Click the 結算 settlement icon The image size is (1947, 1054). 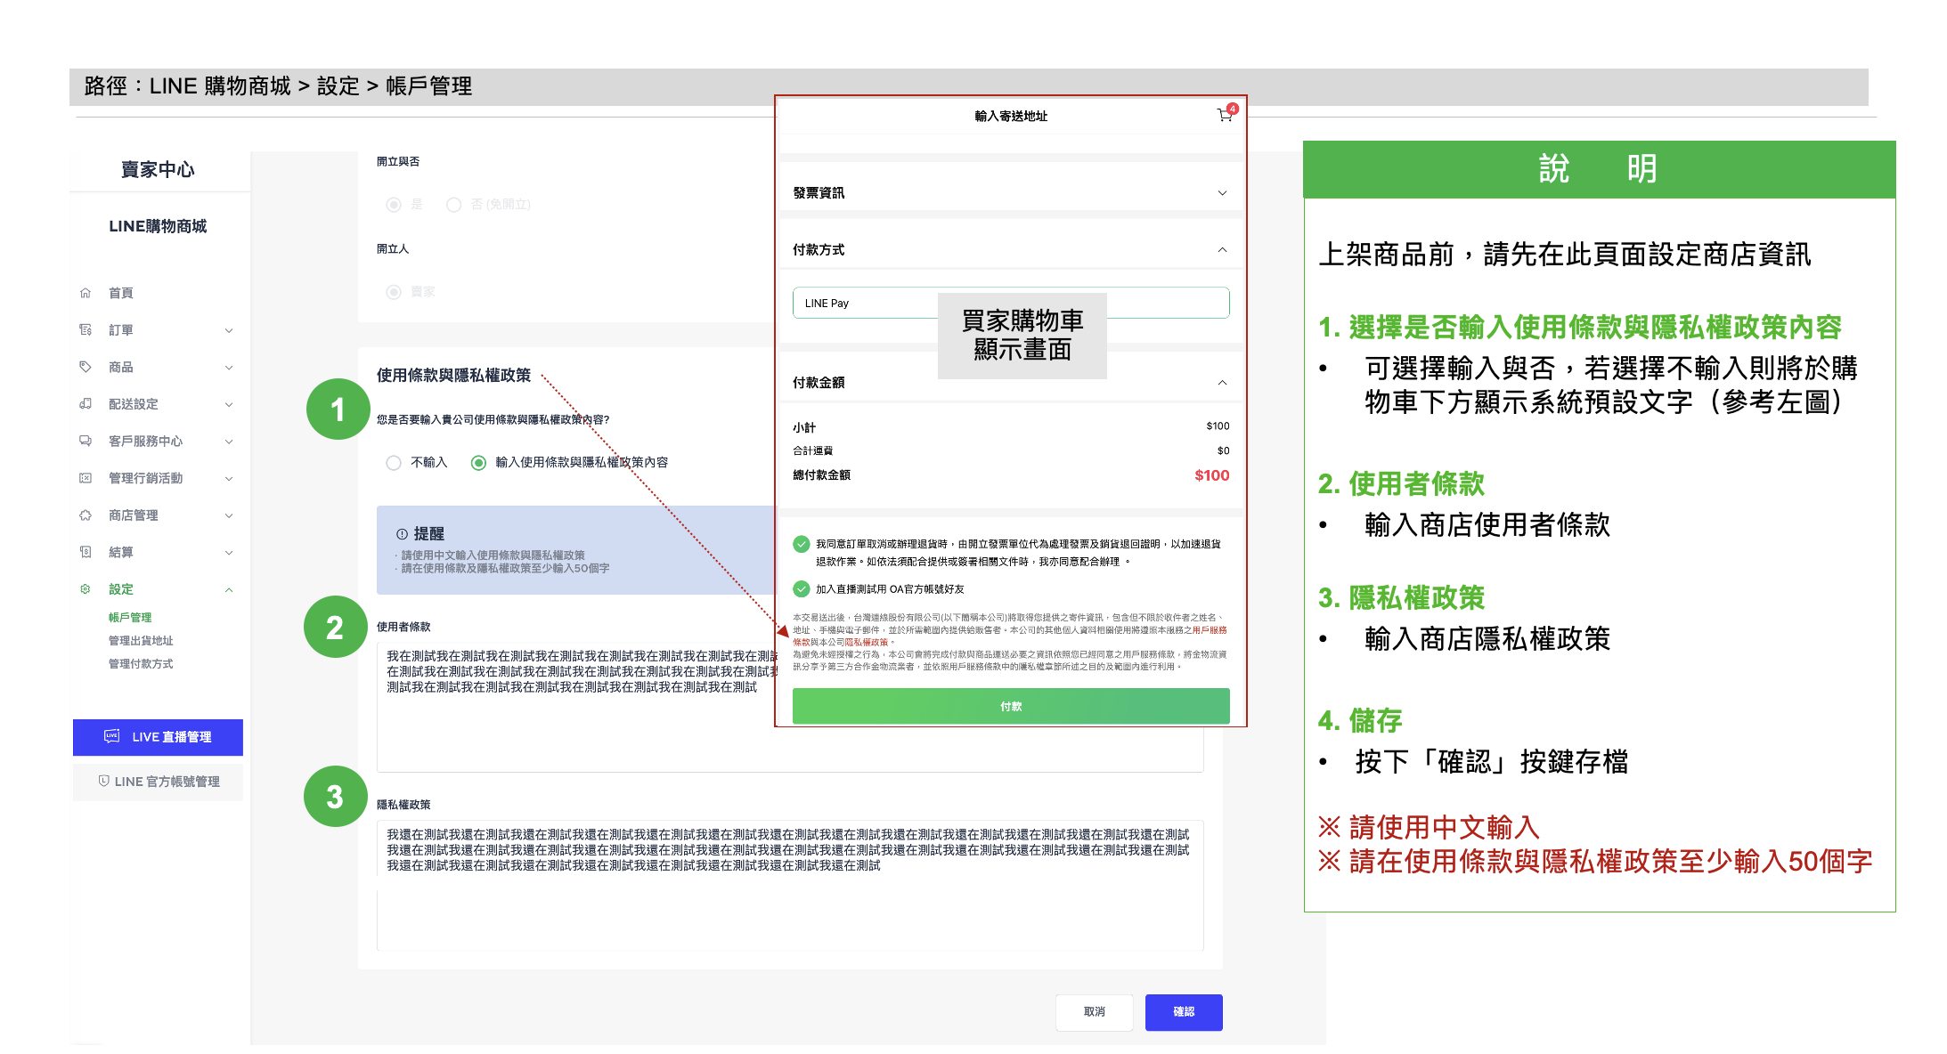coord(86,552)
